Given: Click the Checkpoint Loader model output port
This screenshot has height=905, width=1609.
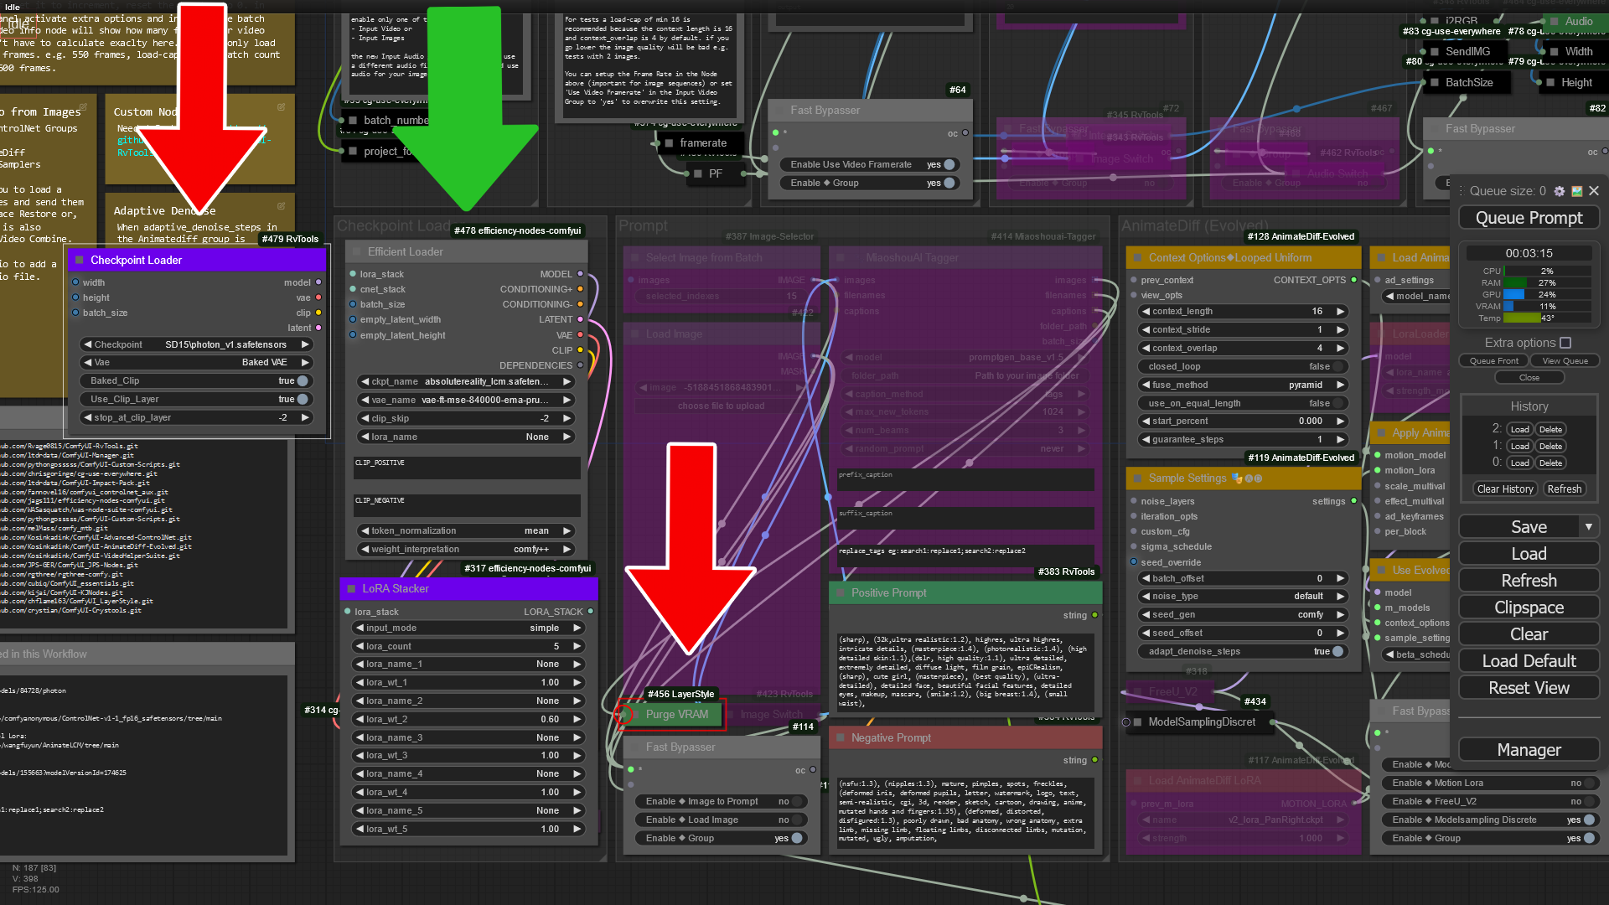Looking at the screenshot, I should (318, 282).
